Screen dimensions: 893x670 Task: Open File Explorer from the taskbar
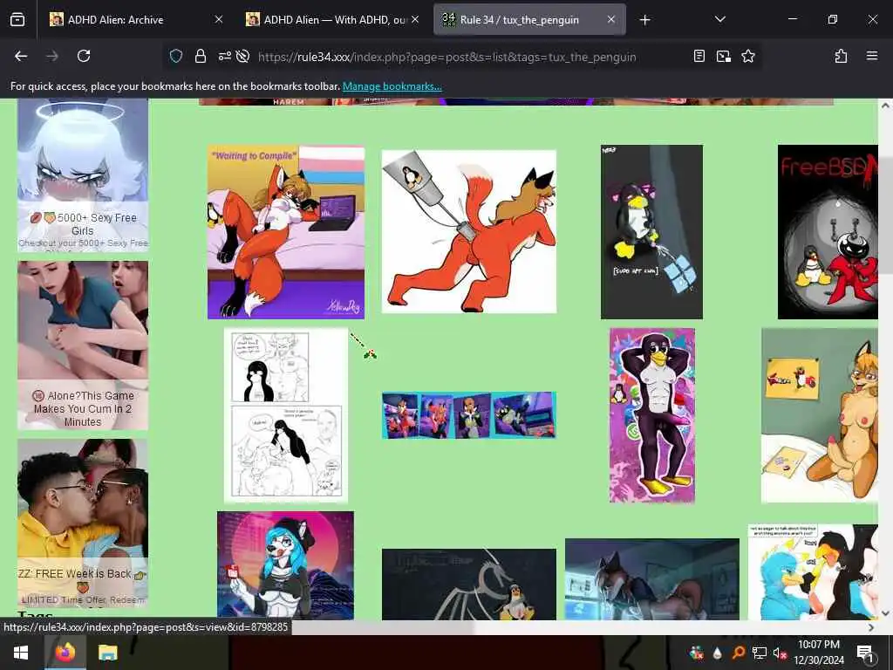107,653
